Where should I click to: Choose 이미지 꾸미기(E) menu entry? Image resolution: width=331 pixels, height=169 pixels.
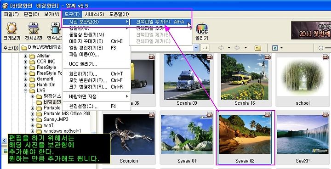(96, 41)
